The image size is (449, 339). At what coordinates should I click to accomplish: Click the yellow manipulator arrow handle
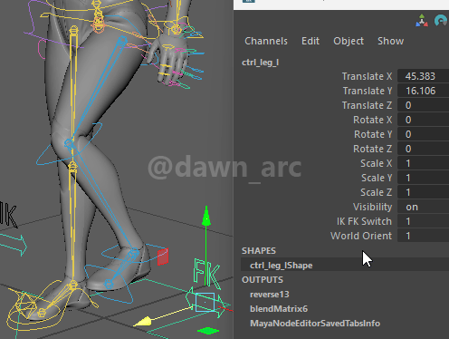(x=143, y=322)
